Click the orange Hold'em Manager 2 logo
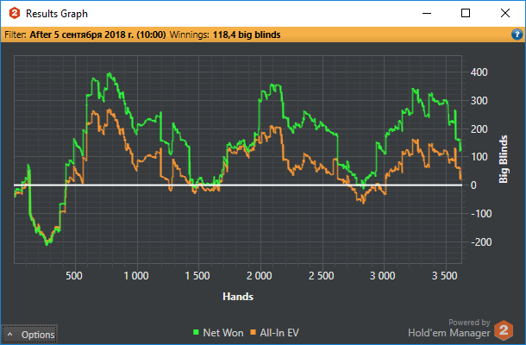This screenshot has height=345, width=526. 504,329
